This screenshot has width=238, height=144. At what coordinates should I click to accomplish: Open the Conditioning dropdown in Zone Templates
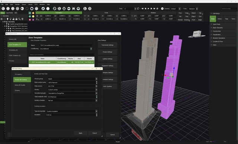(66, 49)
